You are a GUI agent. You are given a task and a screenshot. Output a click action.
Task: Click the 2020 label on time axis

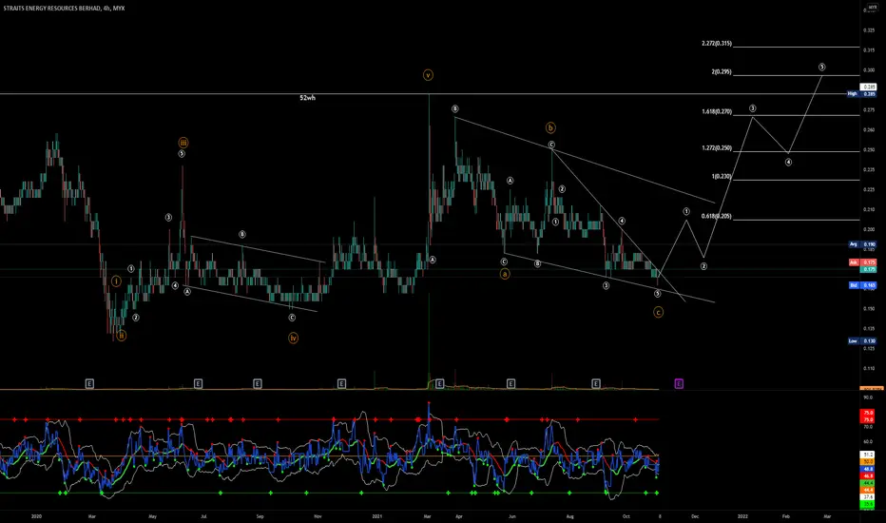point(36,516)
